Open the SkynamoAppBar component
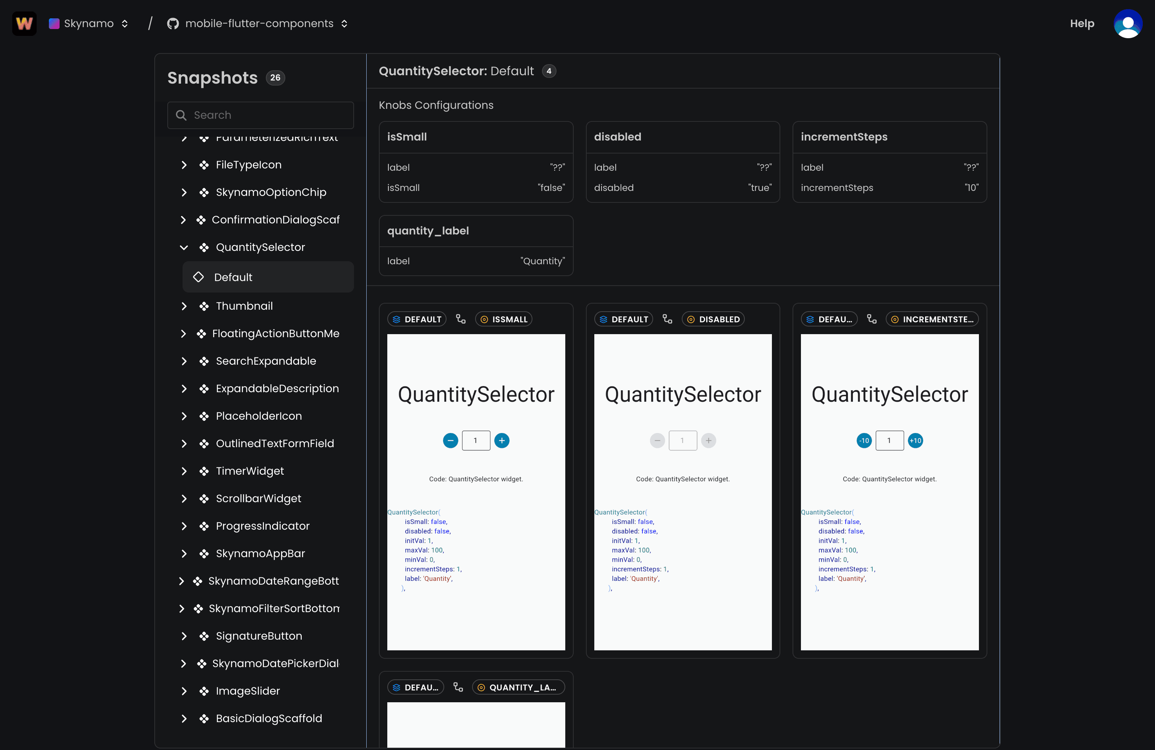This screenshot has width=1155, height=750. [260, 553]
